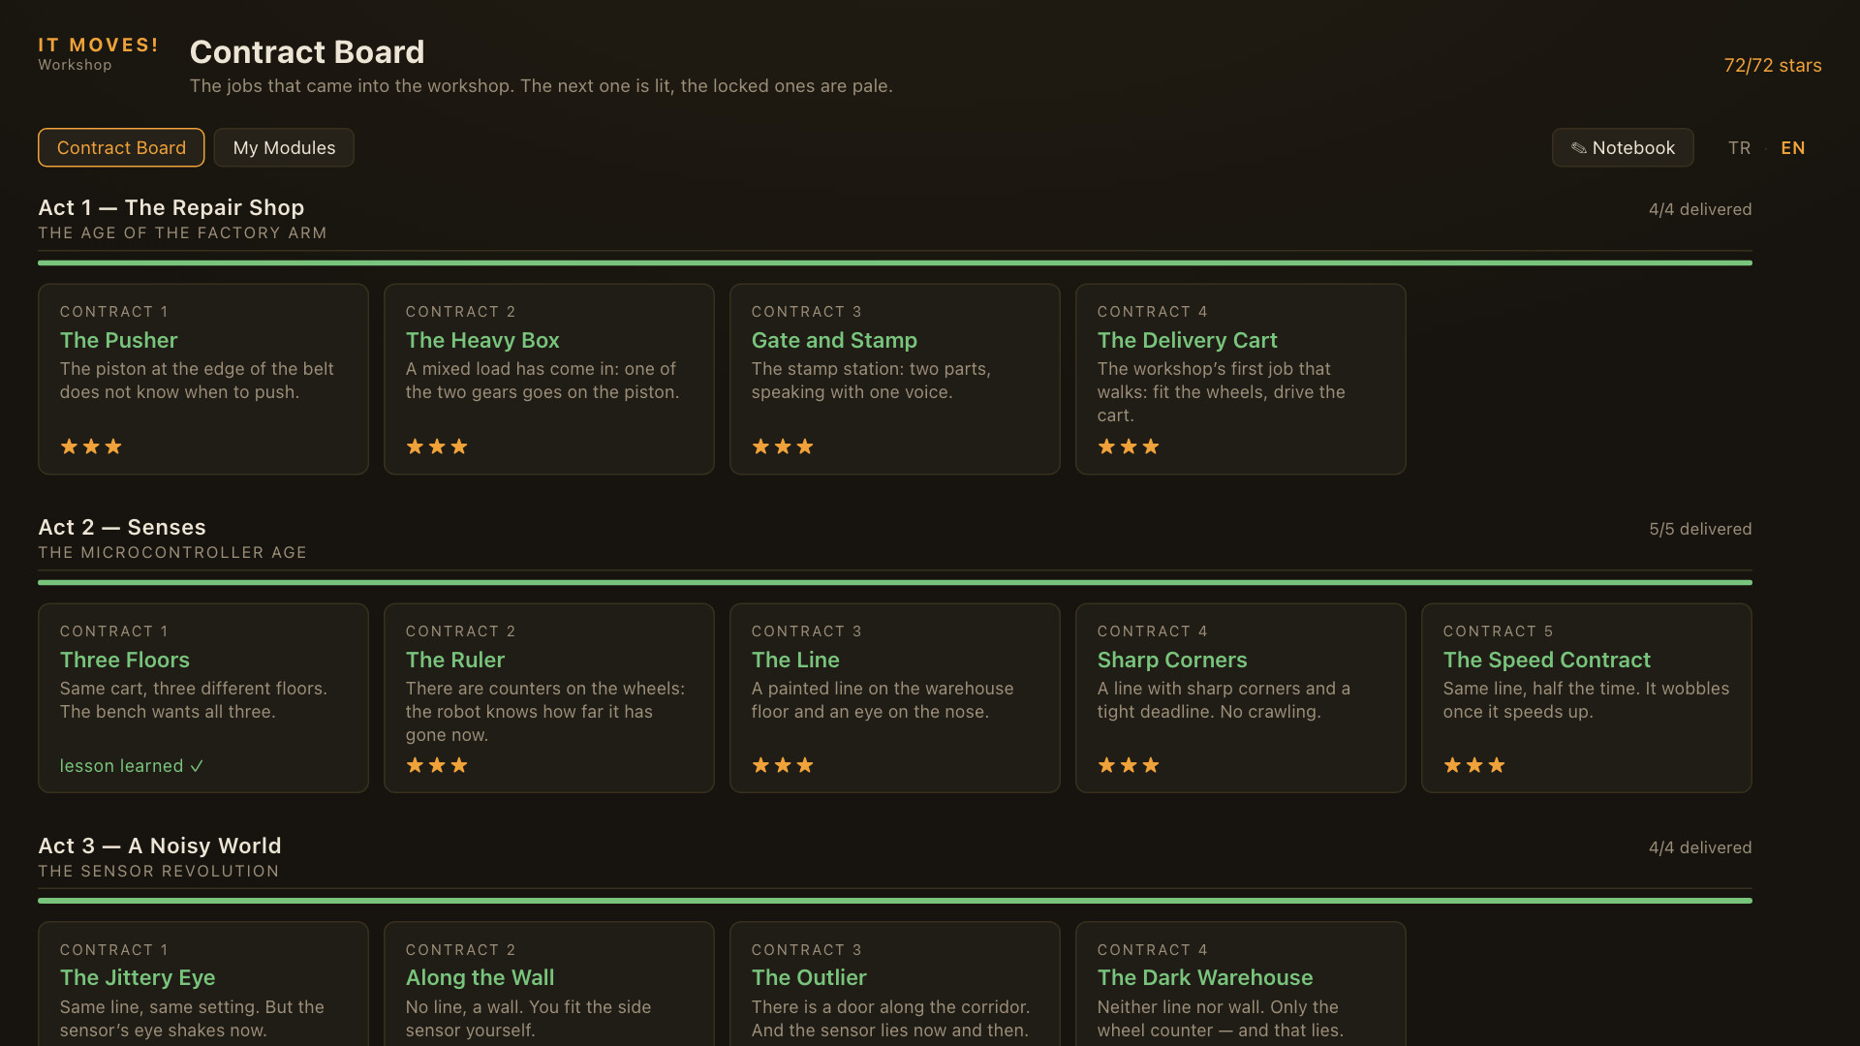Click the 72/72 stars counter

[1772, 65]
